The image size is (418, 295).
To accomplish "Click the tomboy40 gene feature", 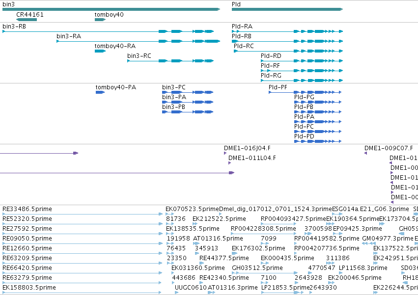I will [100, 20].
